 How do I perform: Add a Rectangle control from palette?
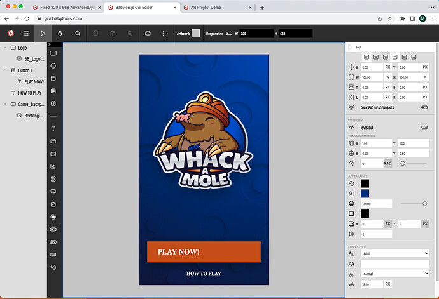pyautogui.click(x=53, y=53)
